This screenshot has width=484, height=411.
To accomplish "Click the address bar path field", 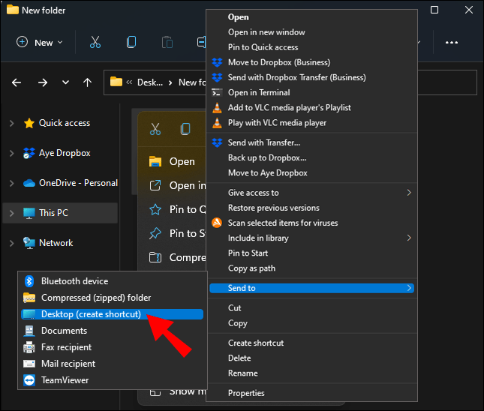I will [158, 82].
